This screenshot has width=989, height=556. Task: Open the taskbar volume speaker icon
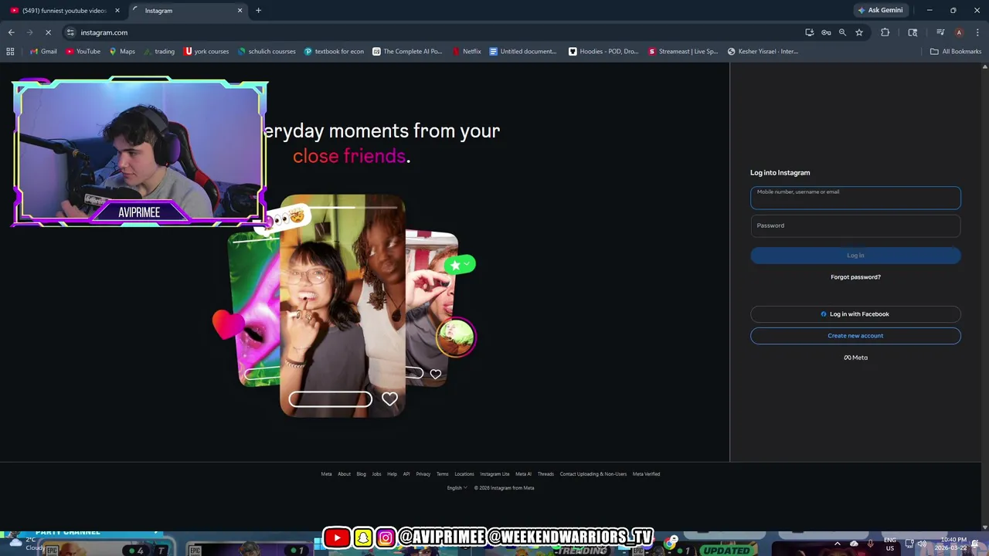point(922,544)
